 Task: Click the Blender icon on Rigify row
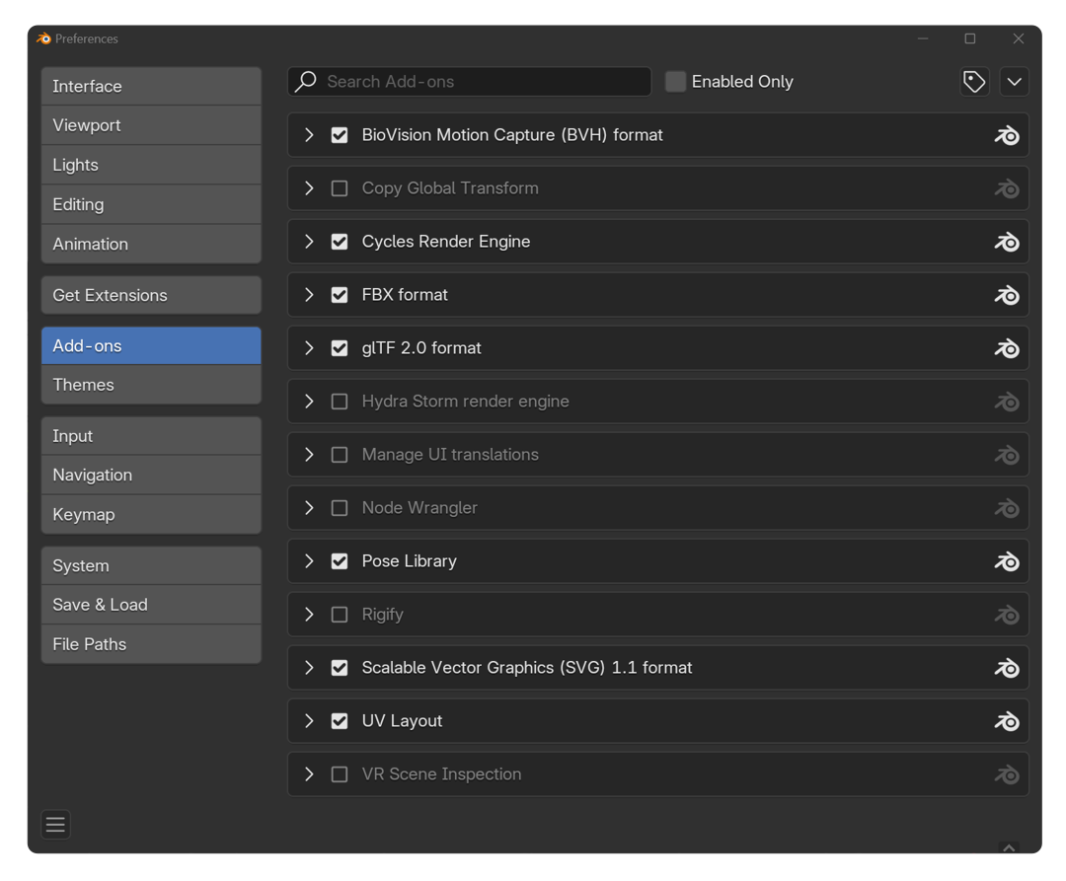pos(1007,615)
